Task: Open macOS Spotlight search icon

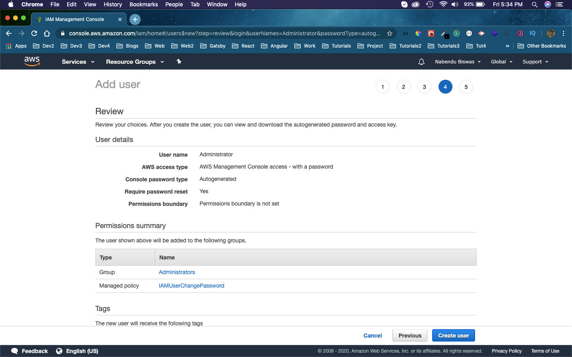Action: 535,4
